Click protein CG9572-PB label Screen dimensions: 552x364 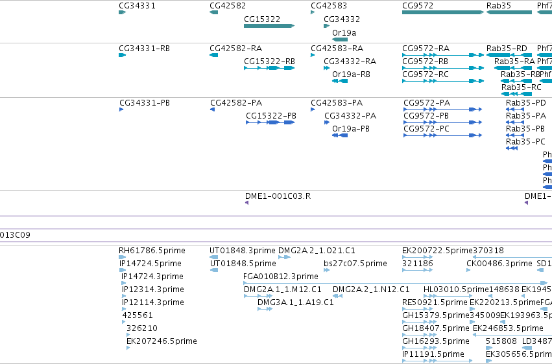[x=426, y=116]
